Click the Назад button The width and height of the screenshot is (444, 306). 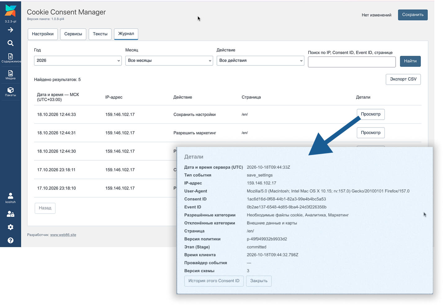pyautogui.click(x=45, y=208)
